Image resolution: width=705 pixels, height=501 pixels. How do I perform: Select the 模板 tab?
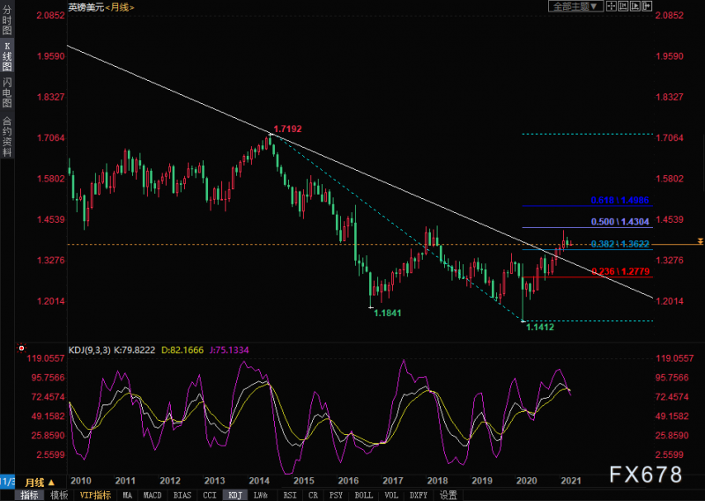(x=59, y=495)
